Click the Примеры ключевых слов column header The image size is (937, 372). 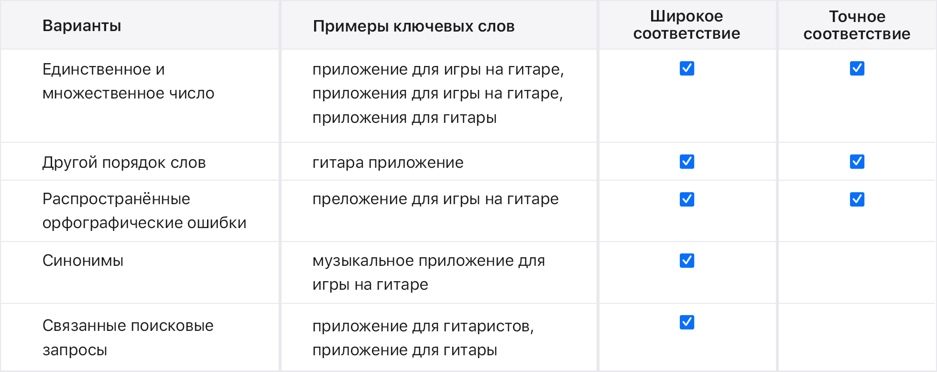click(414, 26)
